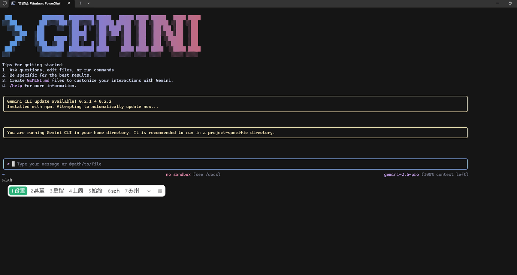The height and width of the screenshot is (275, 517).
Task: Click the tilde working directory indicator
Action: 3,174
